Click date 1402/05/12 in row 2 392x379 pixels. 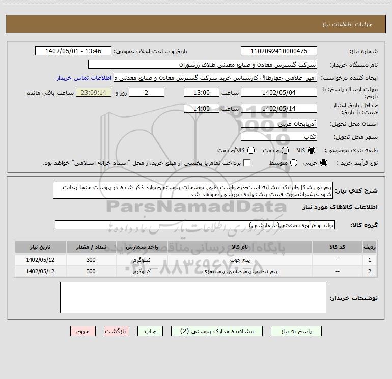(40, 271)
